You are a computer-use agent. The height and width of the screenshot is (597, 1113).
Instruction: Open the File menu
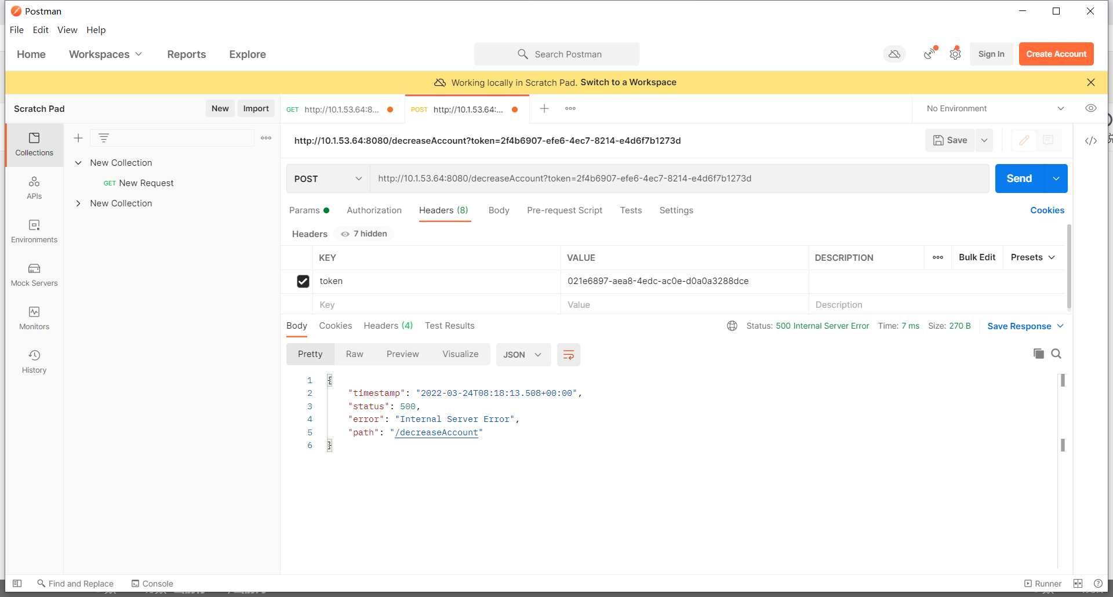coord(17,30)
